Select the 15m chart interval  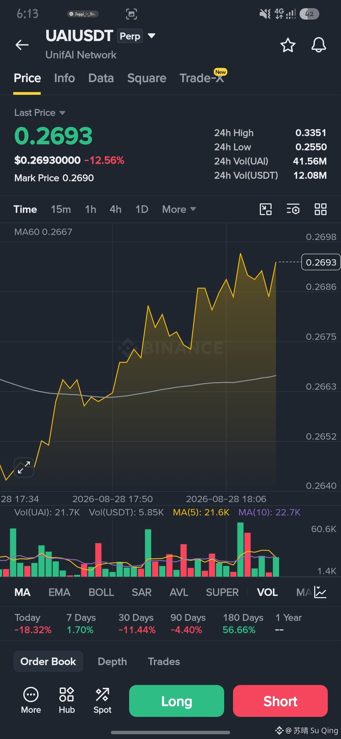click(61, 209)
